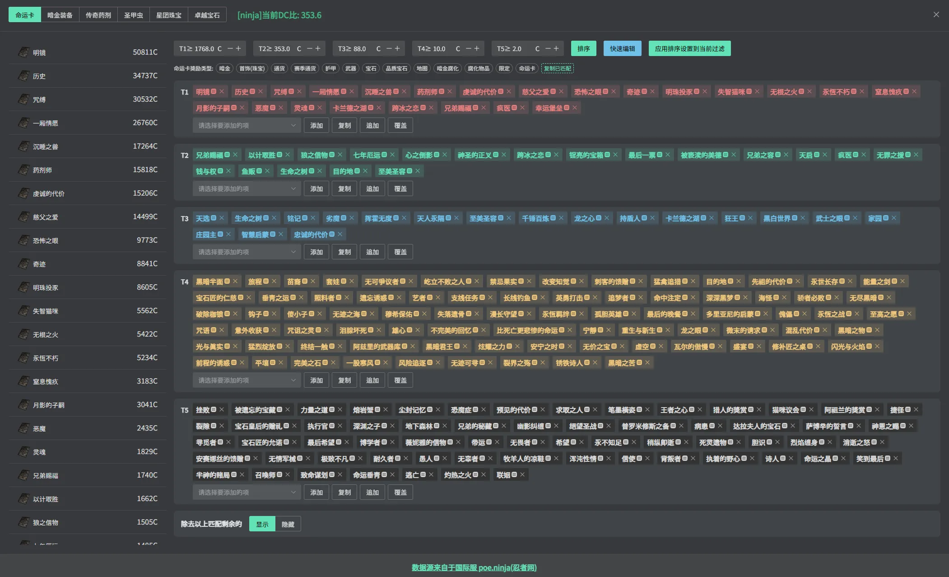Decrease the T5 threshold with minus

[548, 48]
